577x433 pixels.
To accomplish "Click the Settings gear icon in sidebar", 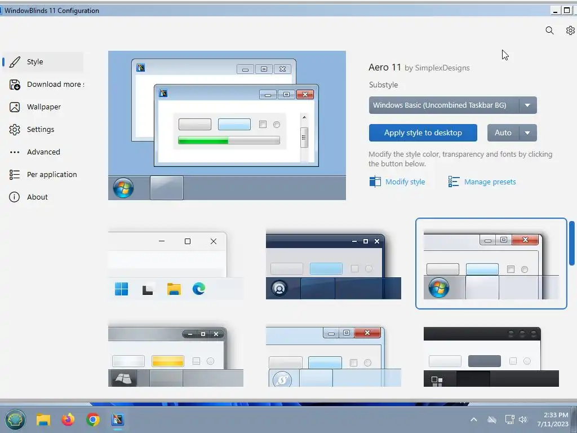I will pyautogui.click(x=15, y=130).
